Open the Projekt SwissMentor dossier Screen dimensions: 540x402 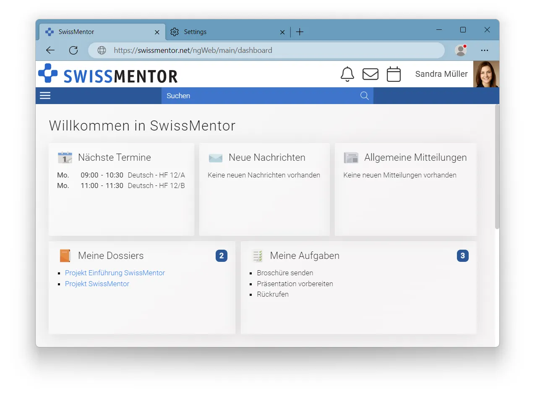click(97, 284)
